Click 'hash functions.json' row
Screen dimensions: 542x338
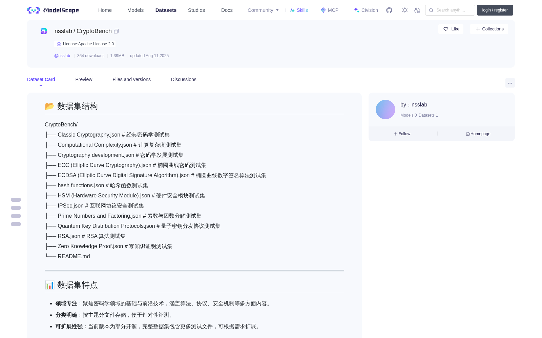97,186
